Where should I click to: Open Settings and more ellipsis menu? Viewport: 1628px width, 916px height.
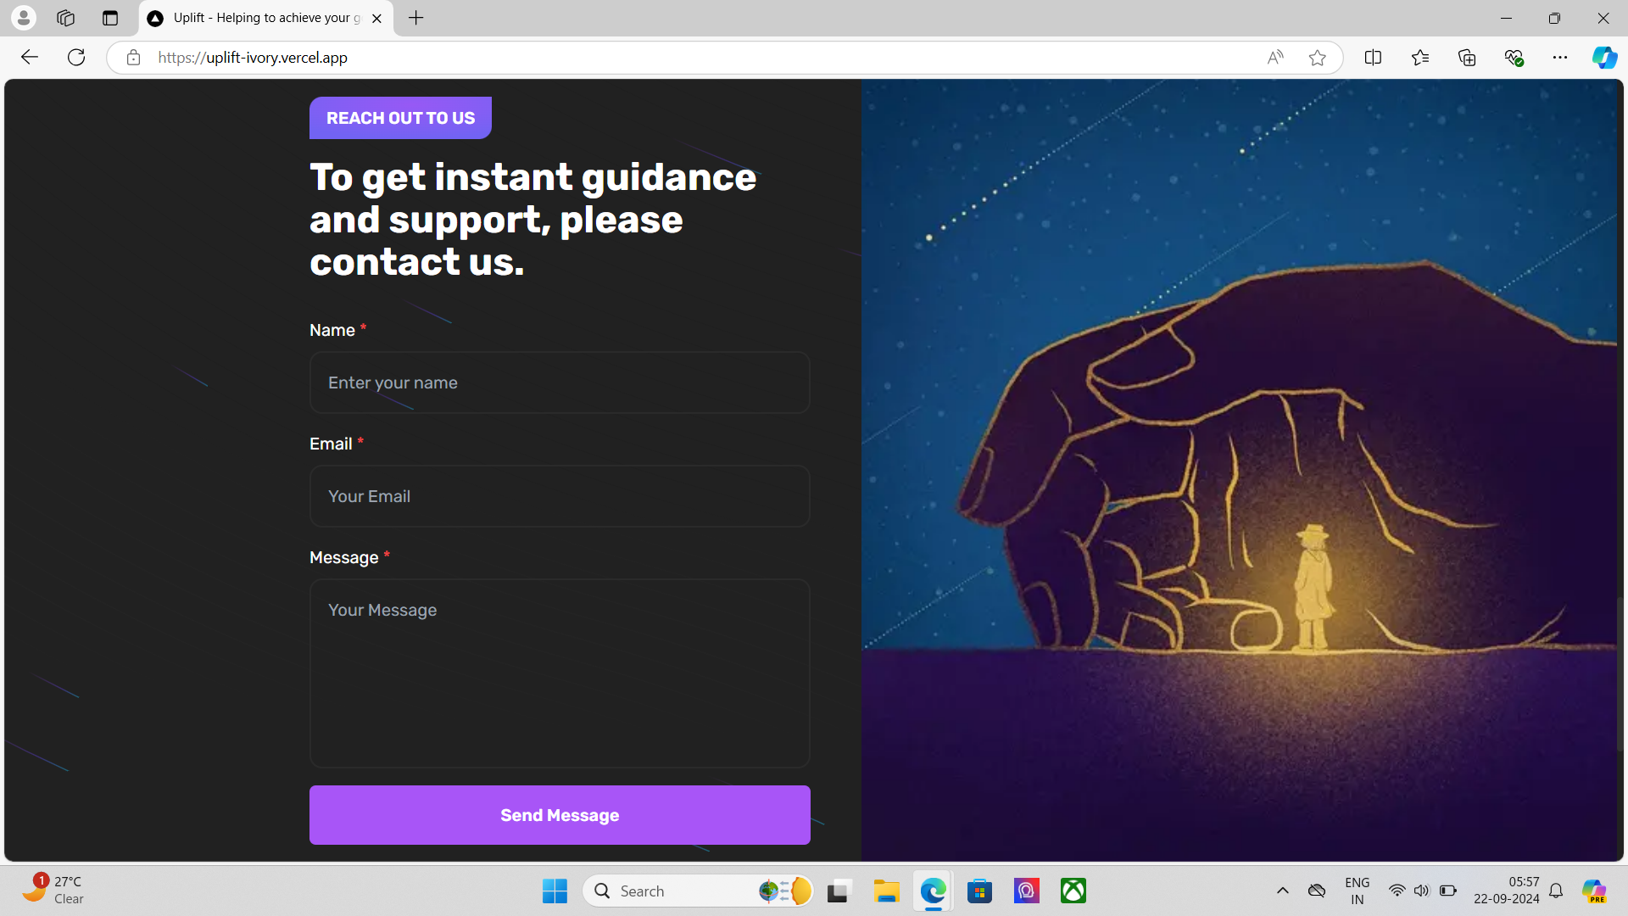[x=1560, y=57]
